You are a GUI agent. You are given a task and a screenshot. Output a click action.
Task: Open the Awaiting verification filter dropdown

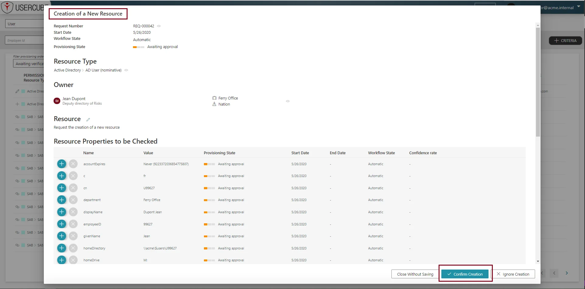29,64
